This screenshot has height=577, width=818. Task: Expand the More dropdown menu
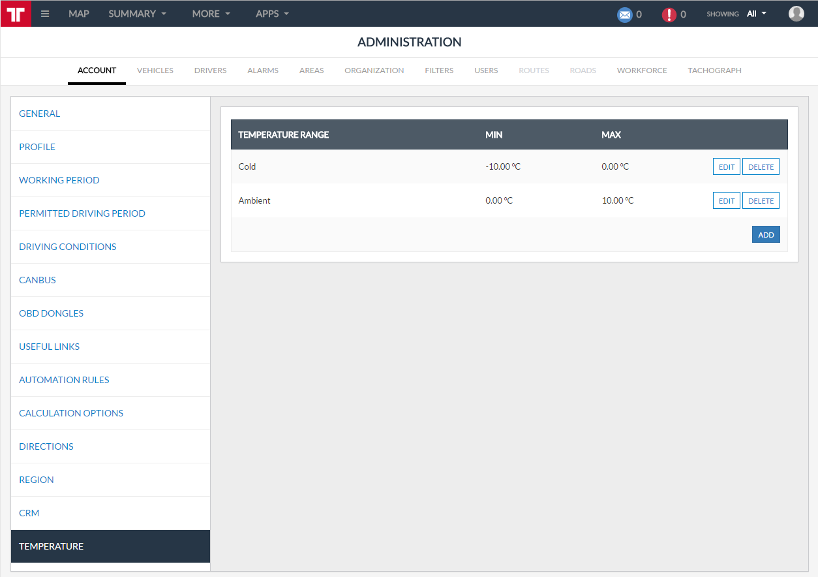[x=211, y=14]
